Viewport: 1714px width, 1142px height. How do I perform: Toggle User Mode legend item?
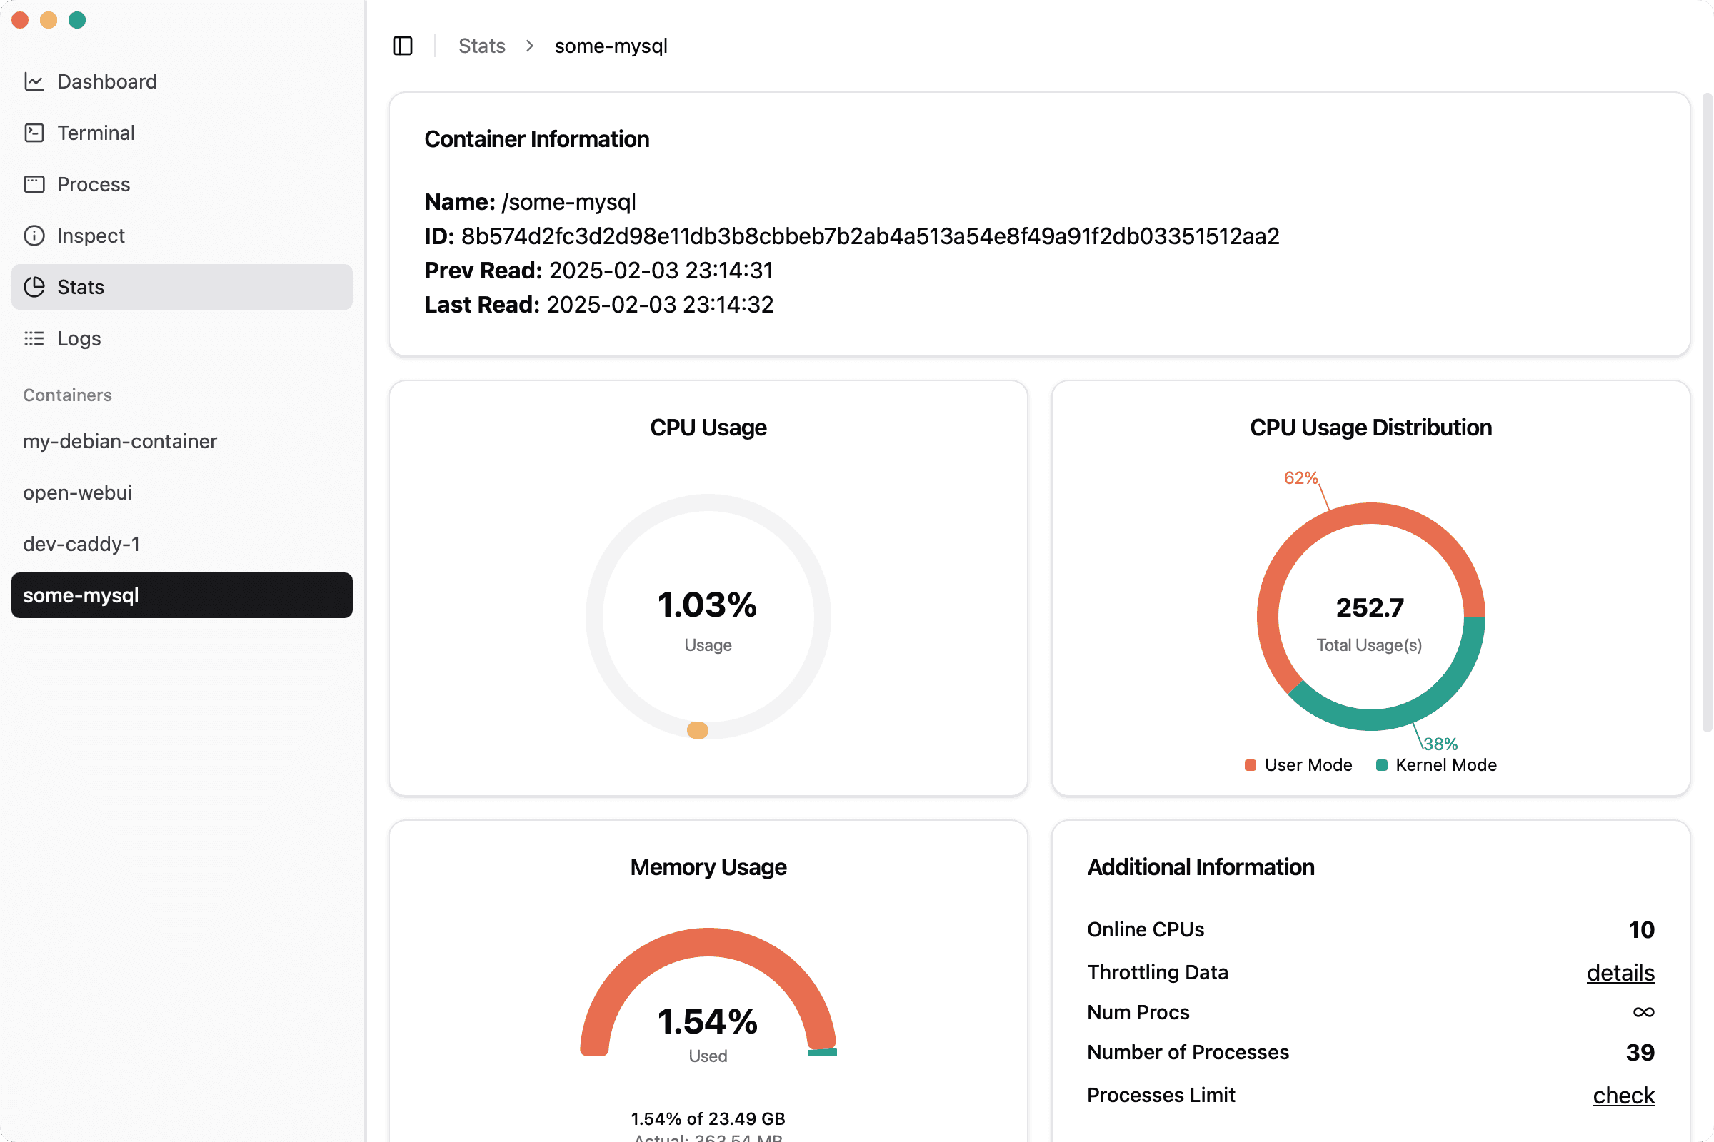coord(1298,765)
